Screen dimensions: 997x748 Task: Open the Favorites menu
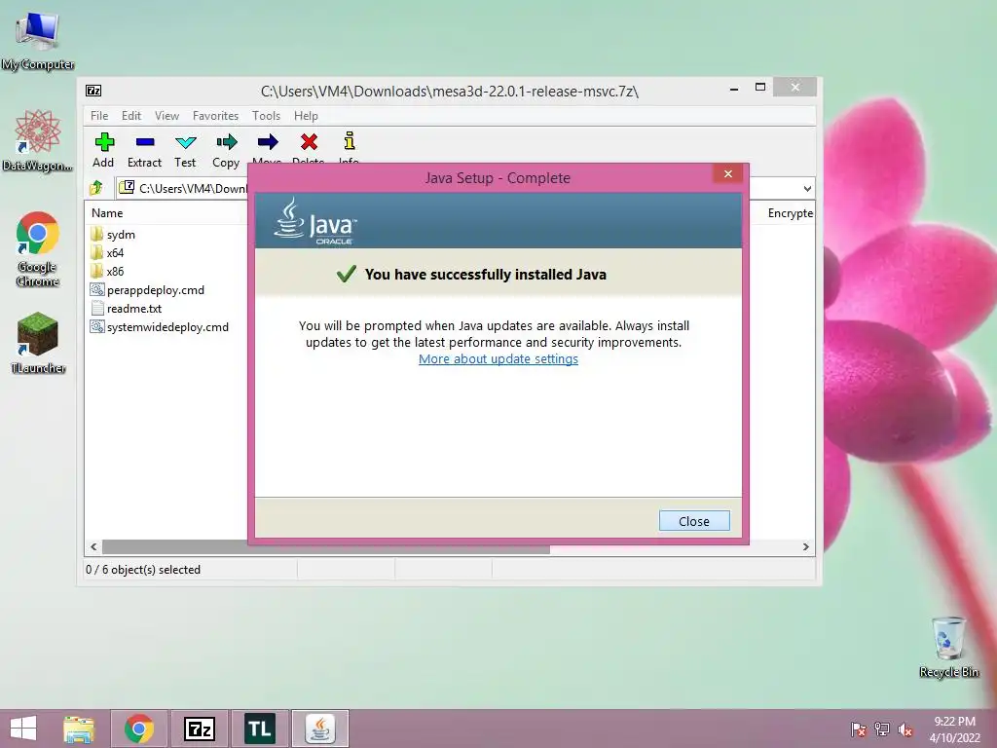(x=215, y=116)
